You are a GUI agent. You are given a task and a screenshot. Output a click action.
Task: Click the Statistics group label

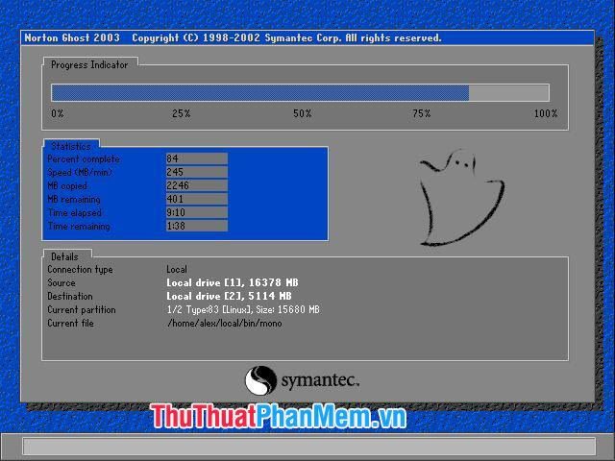point(71,146)
